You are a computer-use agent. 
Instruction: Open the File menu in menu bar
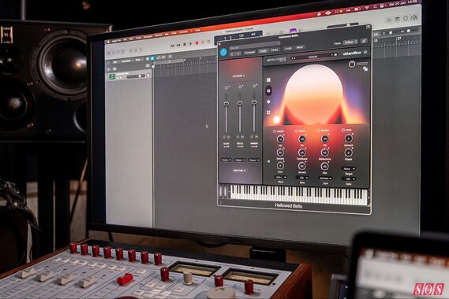click(125, 39)
